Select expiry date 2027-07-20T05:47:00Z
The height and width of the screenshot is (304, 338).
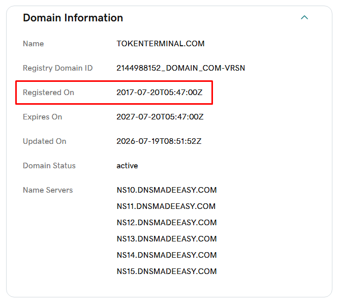(x=160, y=117)
